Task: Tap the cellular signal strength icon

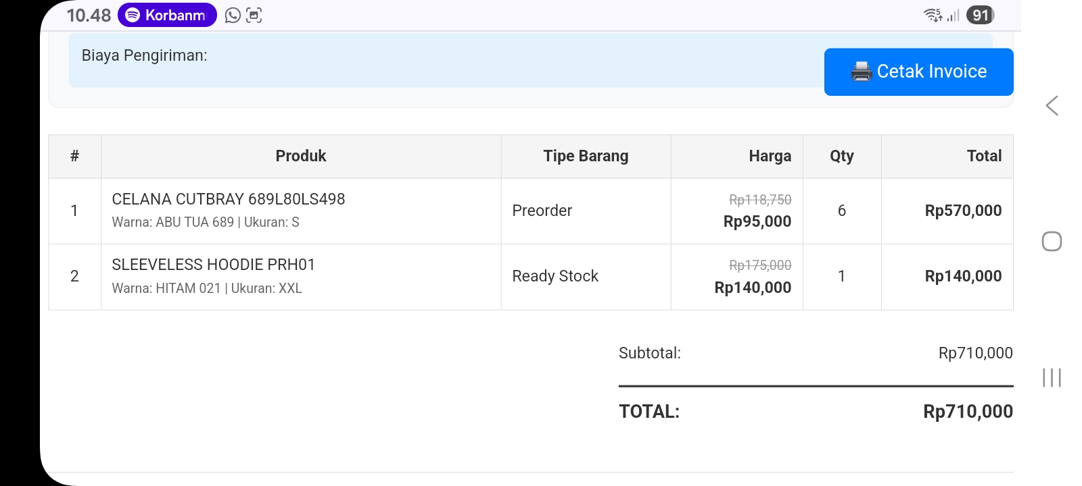Action: coord(954,15)
